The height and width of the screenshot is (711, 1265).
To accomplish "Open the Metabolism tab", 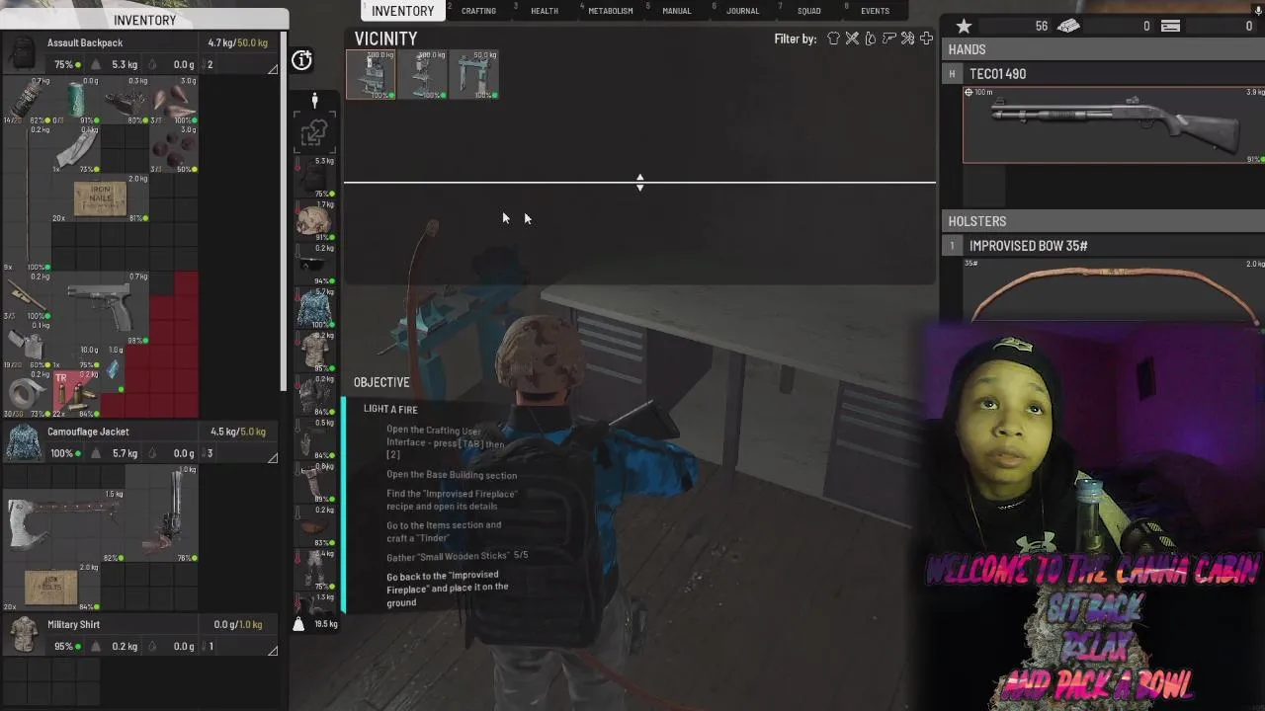I will (611, 11).
